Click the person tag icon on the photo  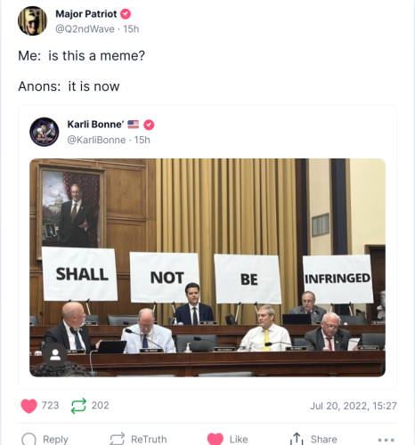coord(55,354)
